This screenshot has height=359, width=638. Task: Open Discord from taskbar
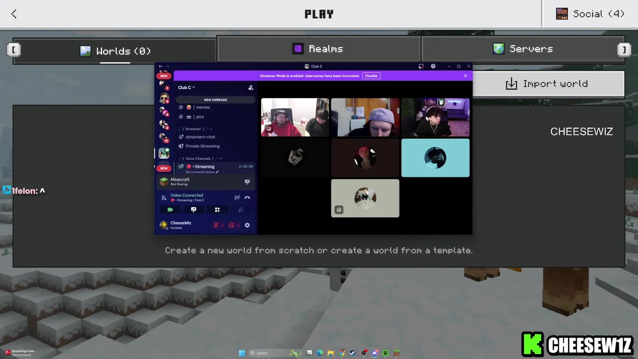click(x=375, y=353)
